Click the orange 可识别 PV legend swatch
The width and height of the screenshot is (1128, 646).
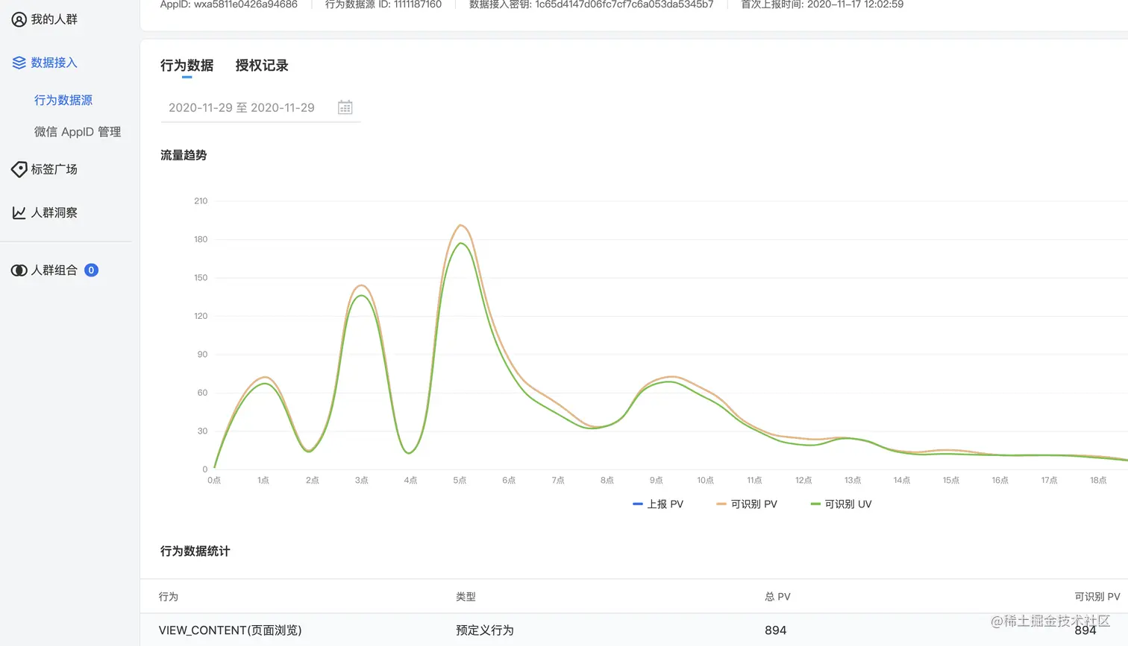point(721,504)
